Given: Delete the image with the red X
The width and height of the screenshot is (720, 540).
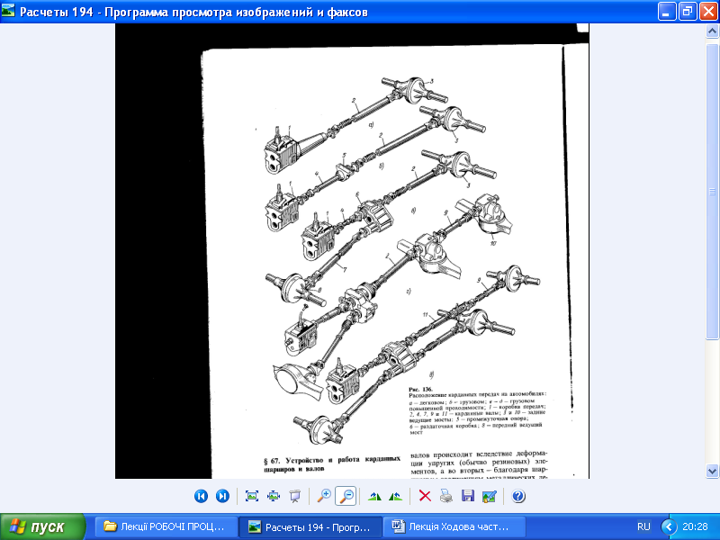Looking at the screenshot, I should 425,496.
